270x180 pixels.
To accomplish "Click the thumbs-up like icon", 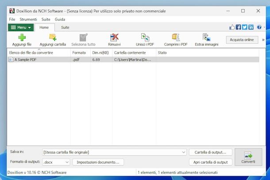I will (x=232, y=27).
